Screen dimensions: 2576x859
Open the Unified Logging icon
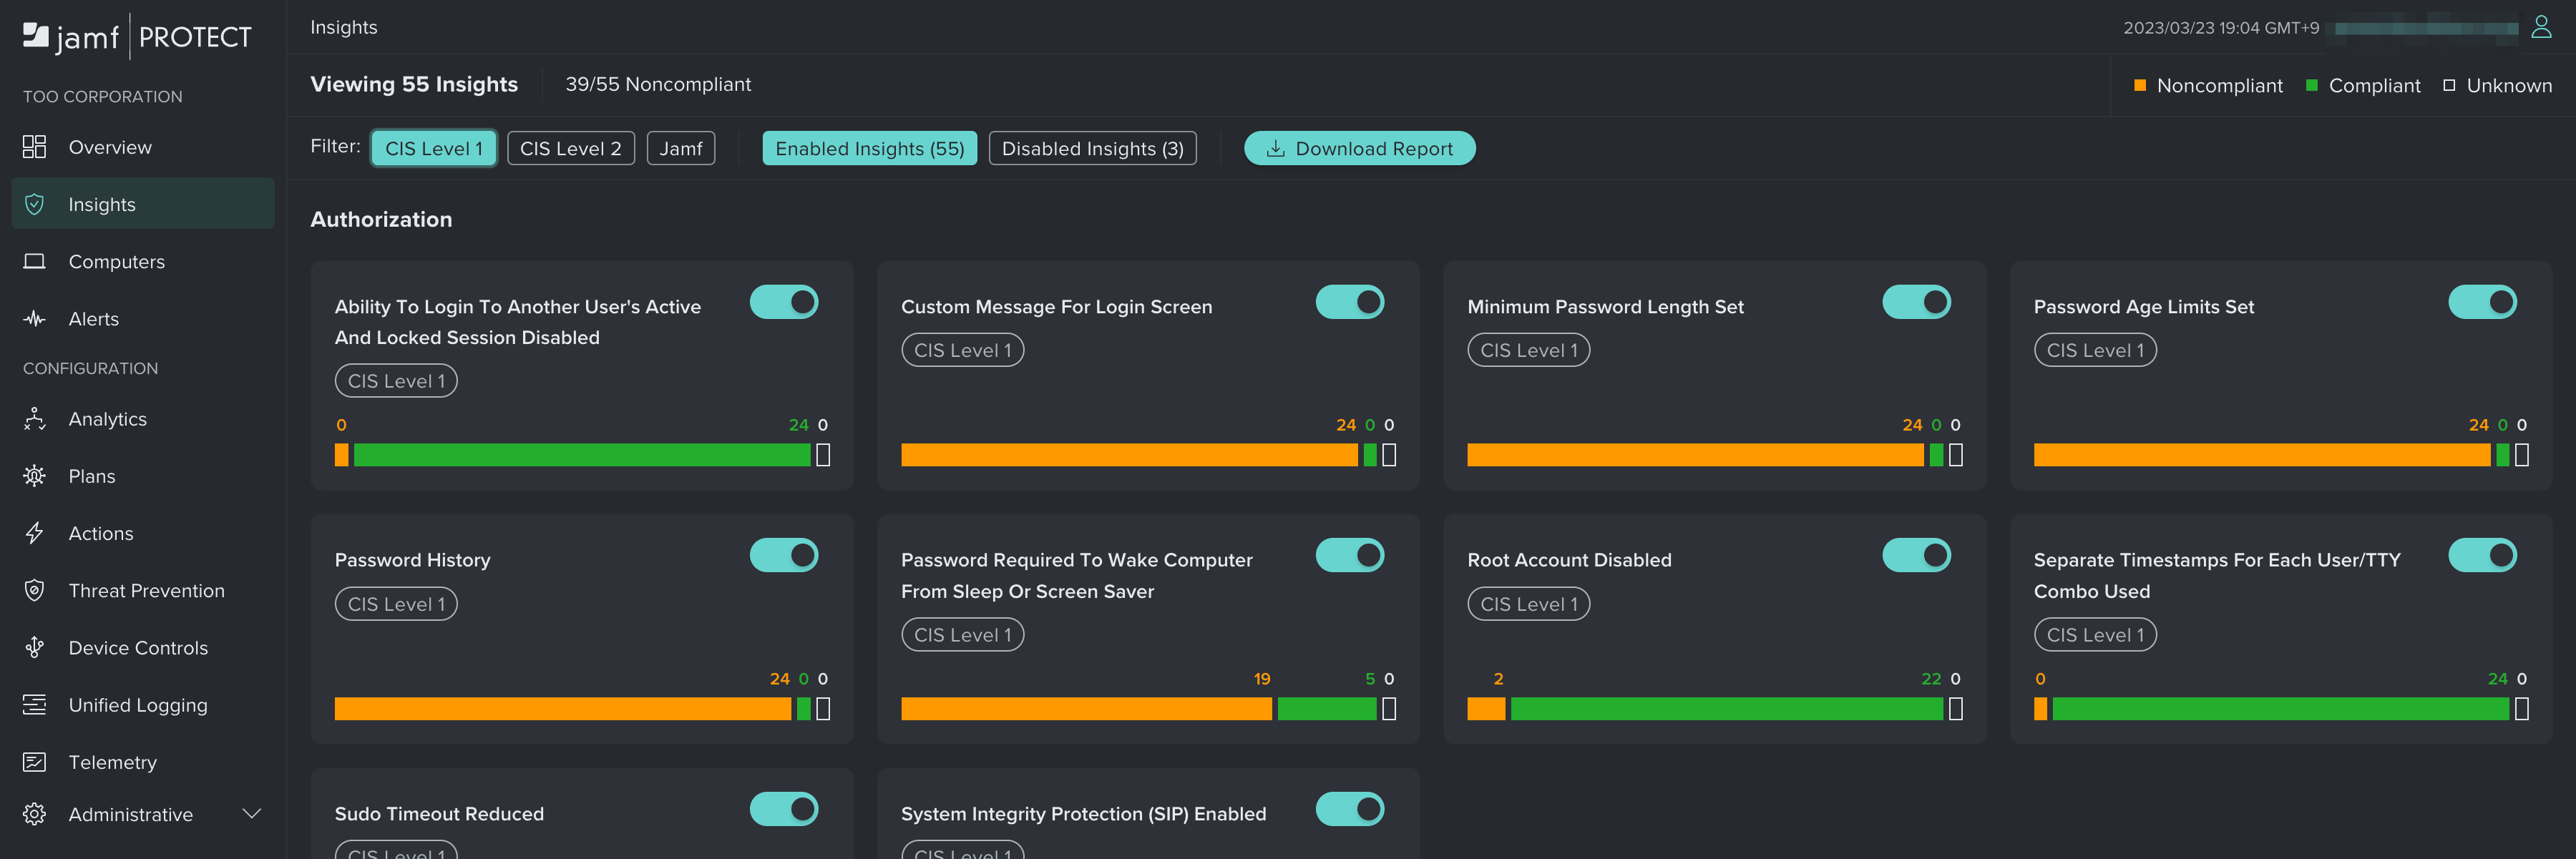[x=34, y=705]
